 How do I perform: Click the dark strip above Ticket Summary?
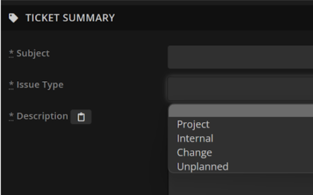(x=157, y=3)
